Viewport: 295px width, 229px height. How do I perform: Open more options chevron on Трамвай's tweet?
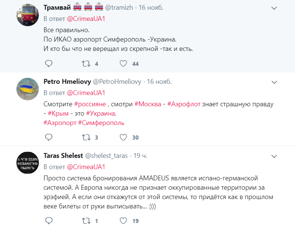[x=274, y=8]
